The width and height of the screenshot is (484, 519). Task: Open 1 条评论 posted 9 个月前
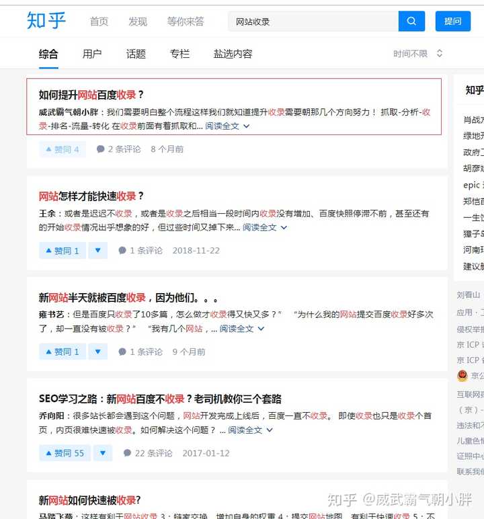pyautogui.click(x=140, y=352)
